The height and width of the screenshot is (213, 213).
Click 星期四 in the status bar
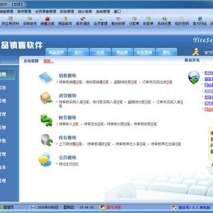[x=69, y=208]
